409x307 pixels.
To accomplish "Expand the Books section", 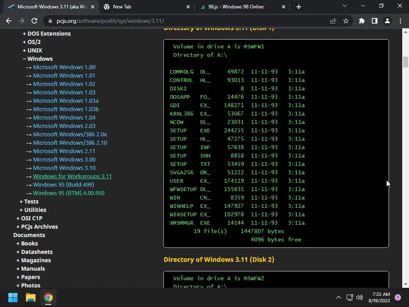I will tap(27, 243).
